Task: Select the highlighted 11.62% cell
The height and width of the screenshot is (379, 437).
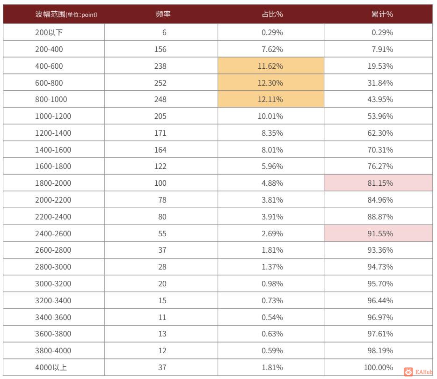Action: (270, 66)
